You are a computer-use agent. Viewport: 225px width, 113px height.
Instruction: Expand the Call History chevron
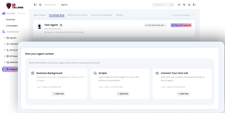(x=5, y=44)
